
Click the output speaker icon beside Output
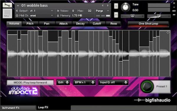[x=17, y=11]
